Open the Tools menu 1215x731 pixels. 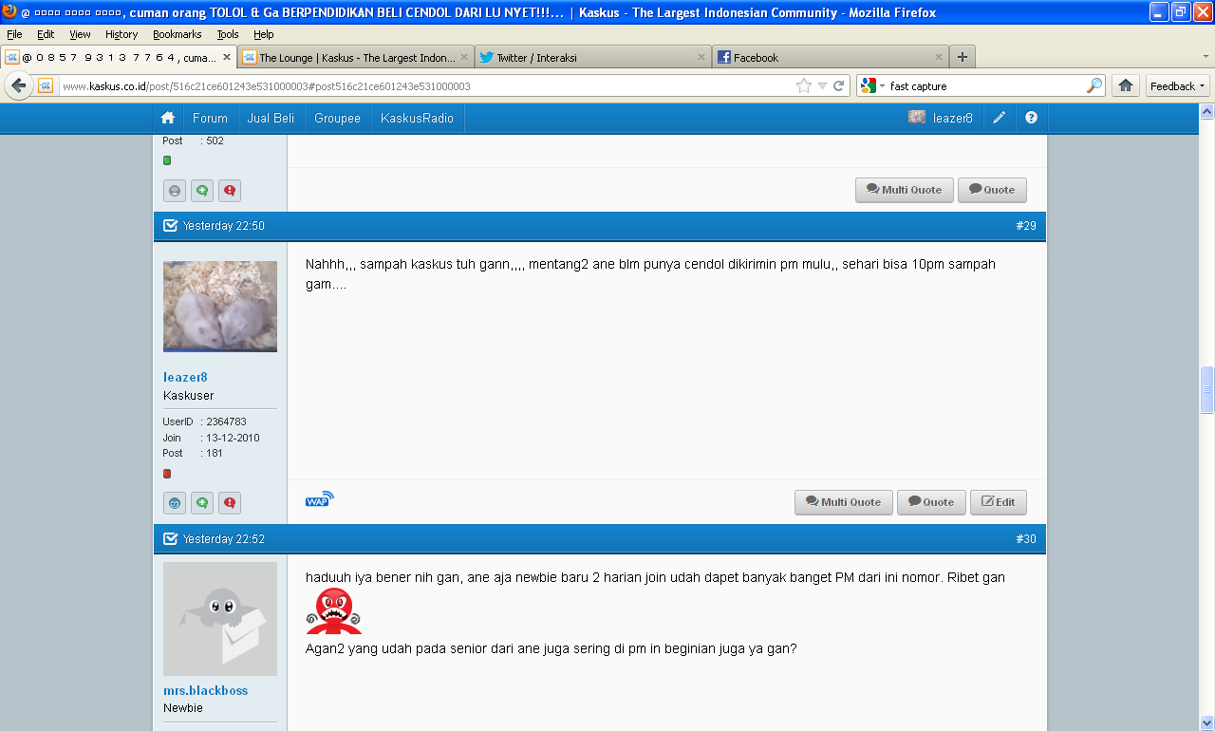tap(228, 34)
